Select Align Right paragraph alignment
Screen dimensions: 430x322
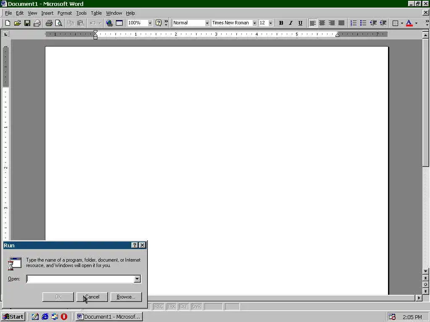[x=332, y=23]
